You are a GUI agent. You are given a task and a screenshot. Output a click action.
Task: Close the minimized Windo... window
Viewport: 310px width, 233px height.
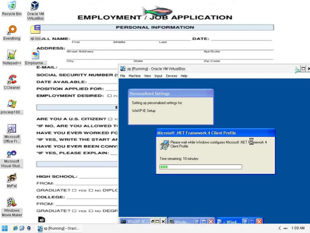click(211, 221)
